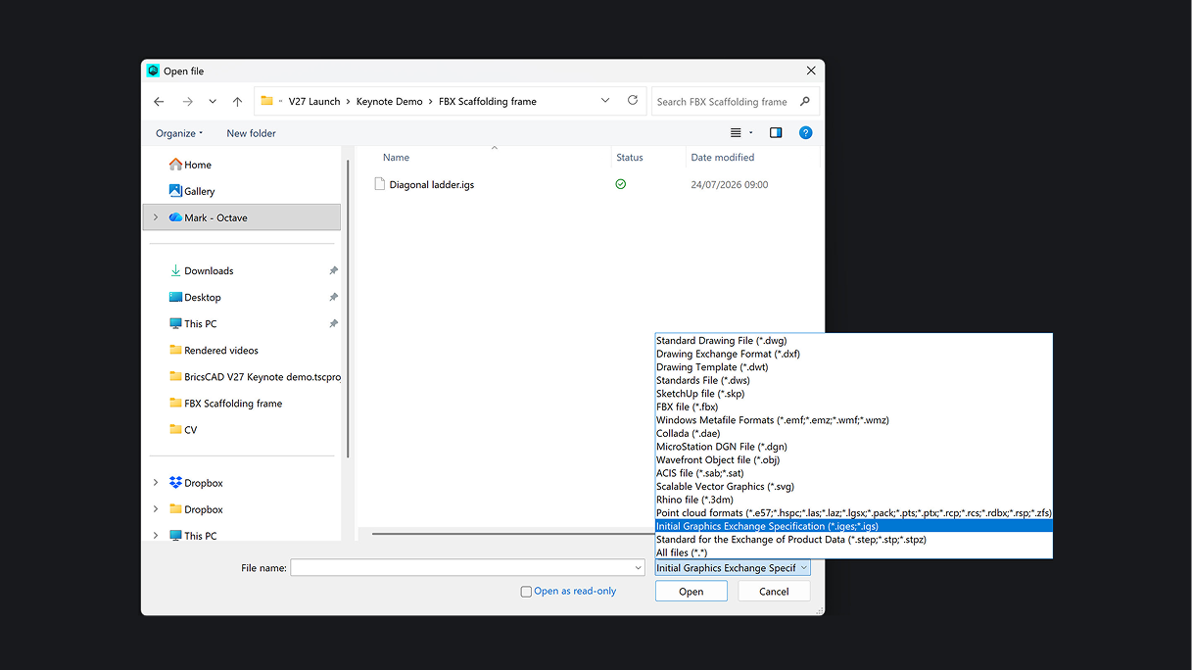
Task: Go back using the Back arrow
Action: coord(159,102)
